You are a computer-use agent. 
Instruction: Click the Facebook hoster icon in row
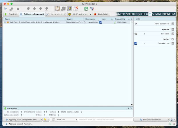(101, 23)
